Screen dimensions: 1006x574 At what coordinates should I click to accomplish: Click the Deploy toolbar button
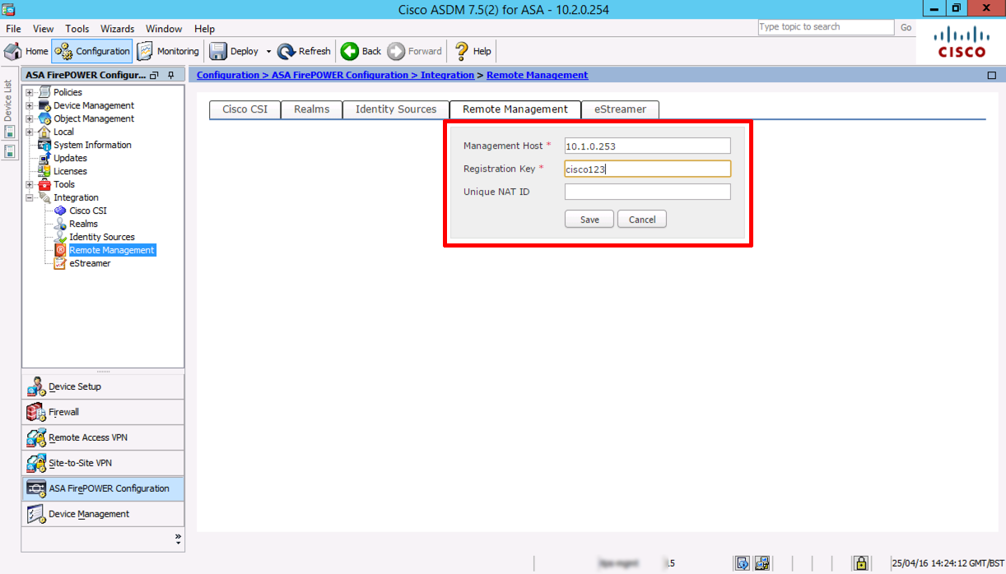tap(235, 51)
